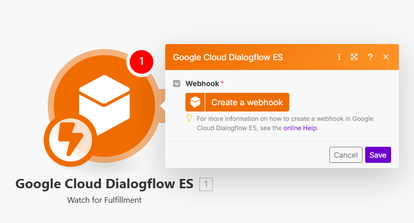Screen dimensions: 414x223
Task: Click the red notification badge showing 1
Action: point(141,62)
